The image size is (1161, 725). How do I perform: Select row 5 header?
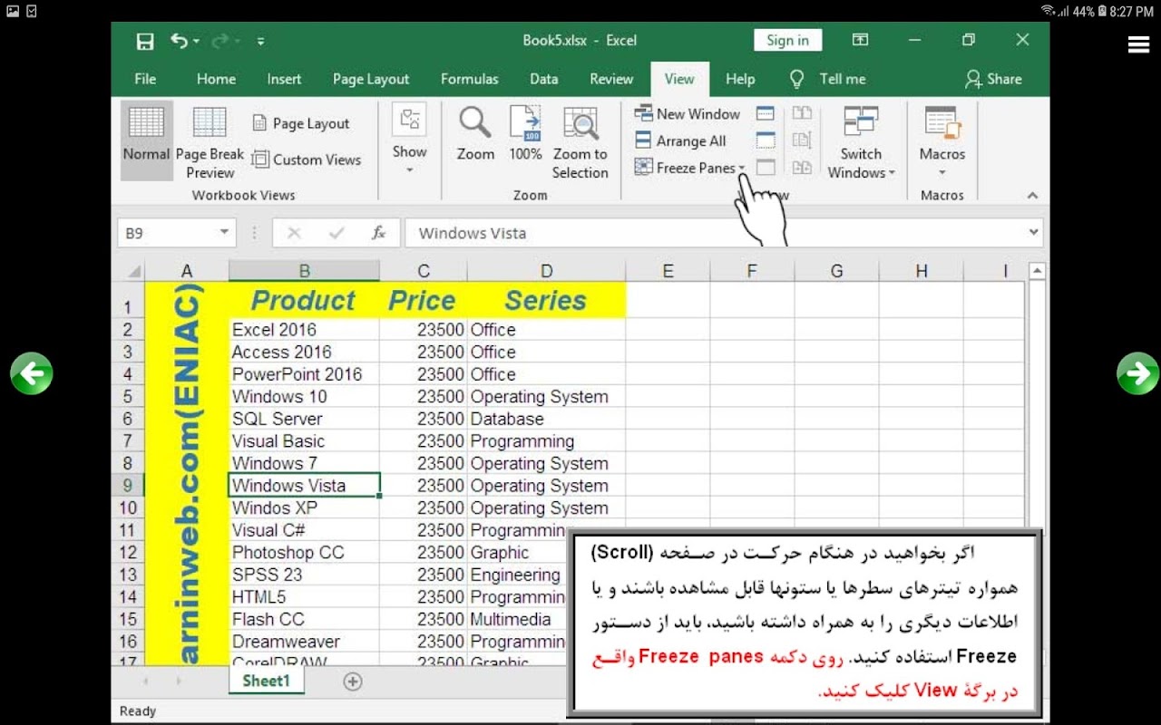127,396
